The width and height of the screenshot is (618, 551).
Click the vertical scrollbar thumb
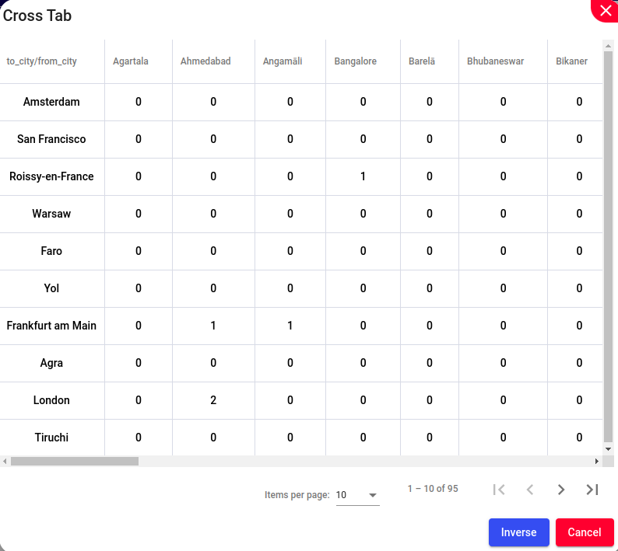pos(609,247)
